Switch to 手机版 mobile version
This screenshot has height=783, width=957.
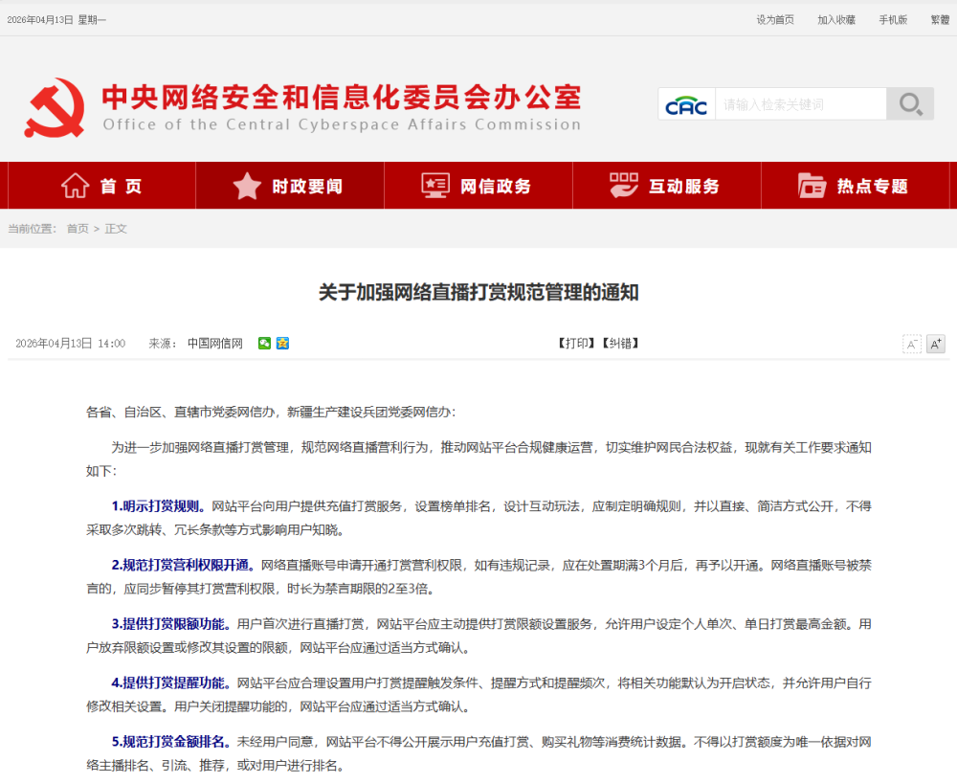(x=893, y=20)
